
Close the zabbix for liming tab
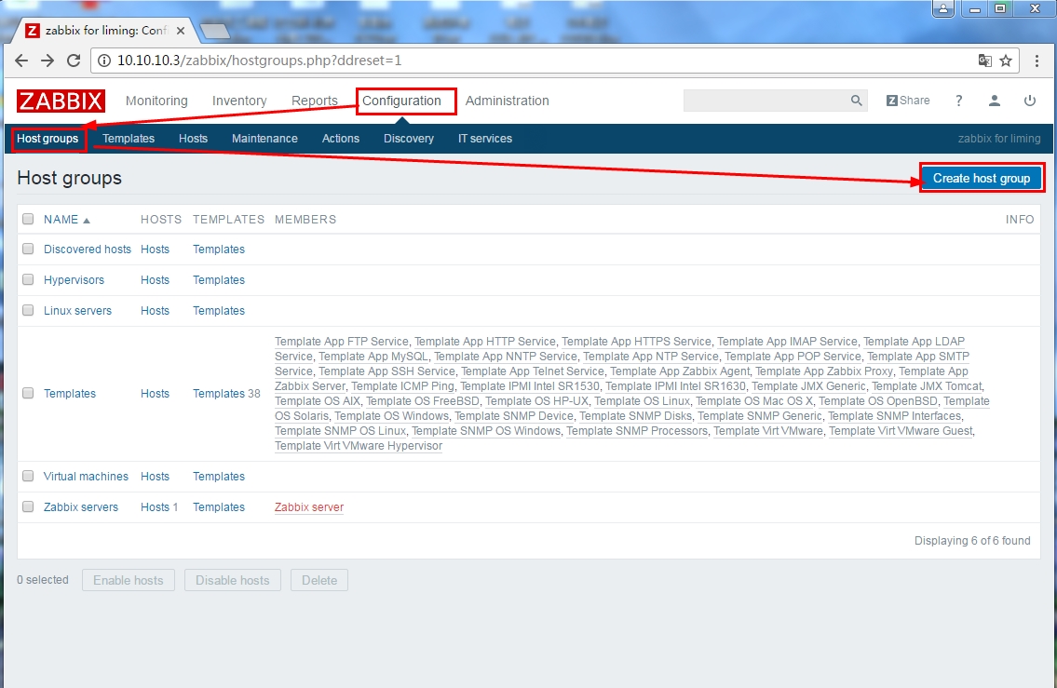point(181,31)
